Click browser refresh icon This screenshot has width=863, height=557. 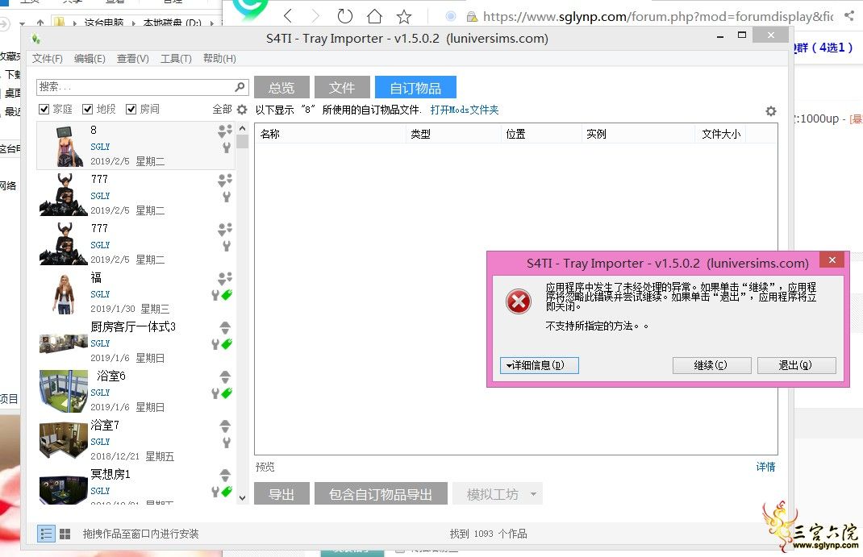[344, 16]
